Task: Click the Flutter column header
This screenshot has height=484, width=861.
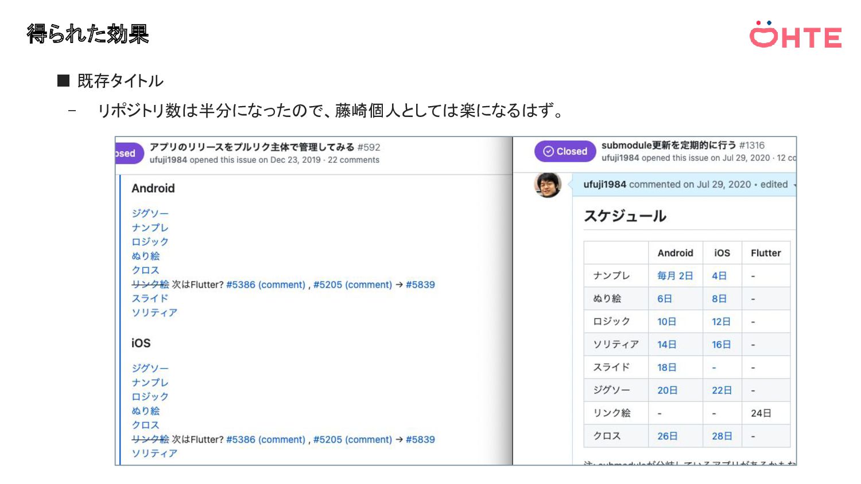Action: pos(766,253)
